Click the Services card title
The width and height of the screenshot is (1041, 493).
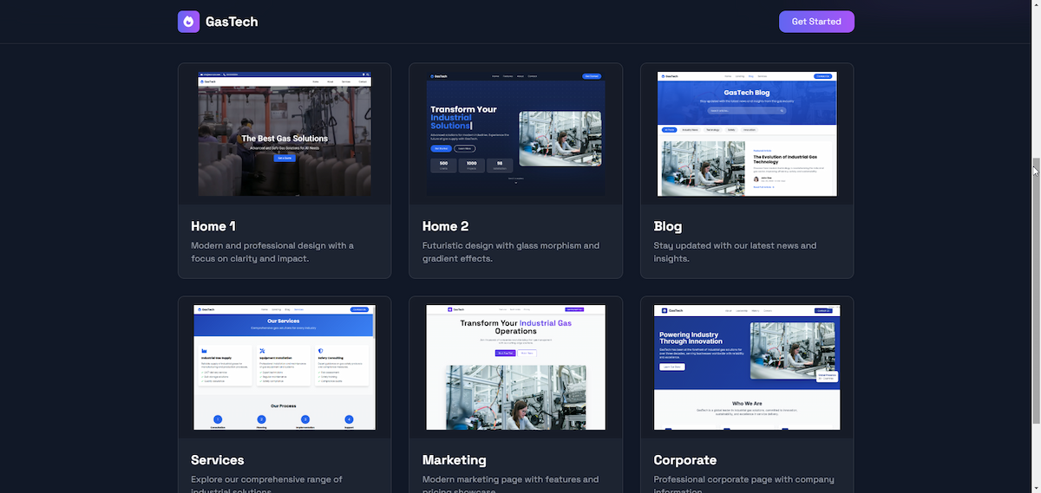218,460
